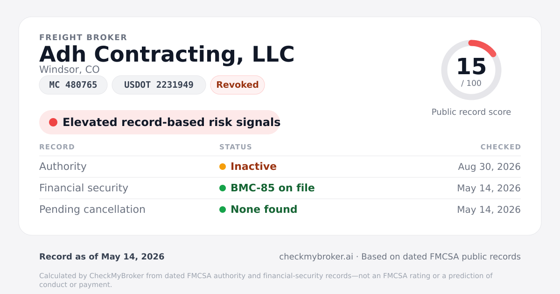Viewport: 560px width, 294px height.
Task: Click the RECORD column header
Action: (57, 147)
